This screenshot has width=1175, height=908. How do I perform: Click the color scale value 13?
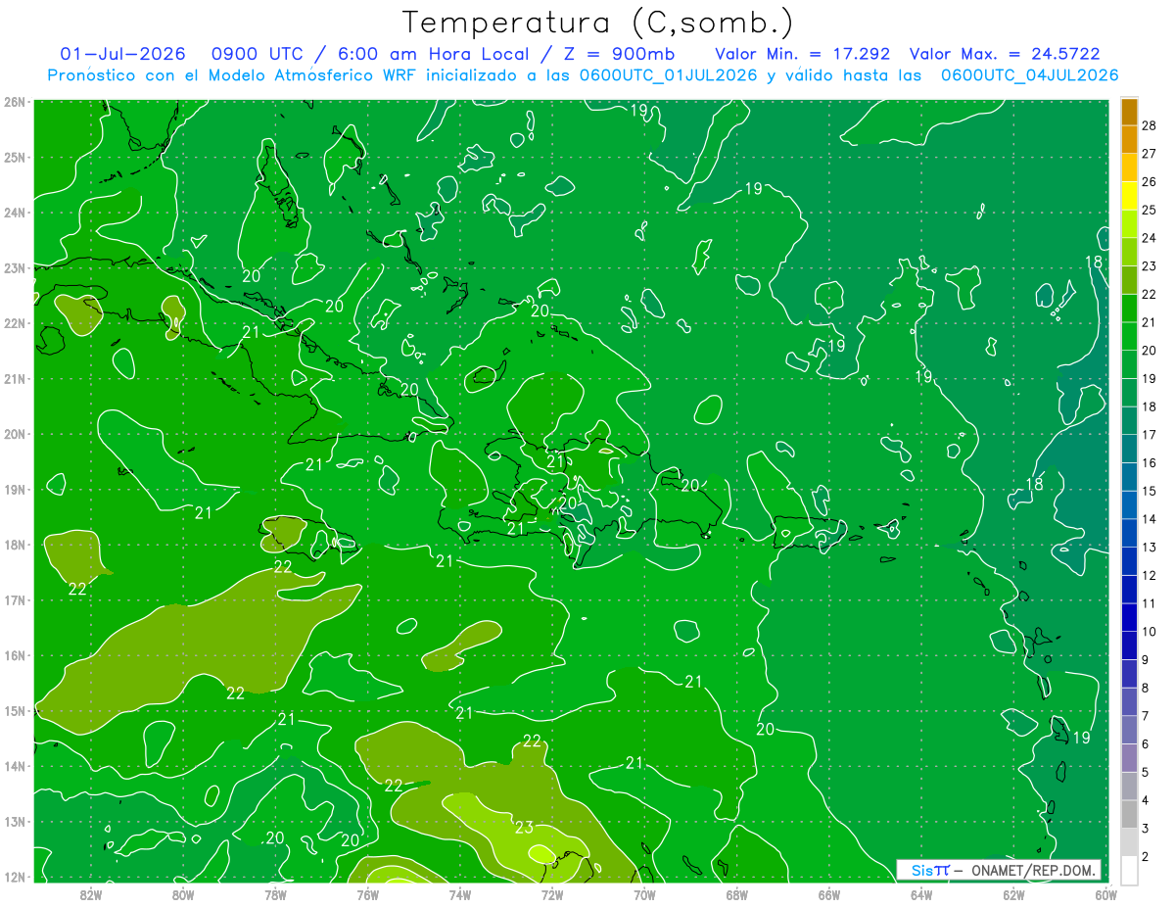click(1150, 547)
